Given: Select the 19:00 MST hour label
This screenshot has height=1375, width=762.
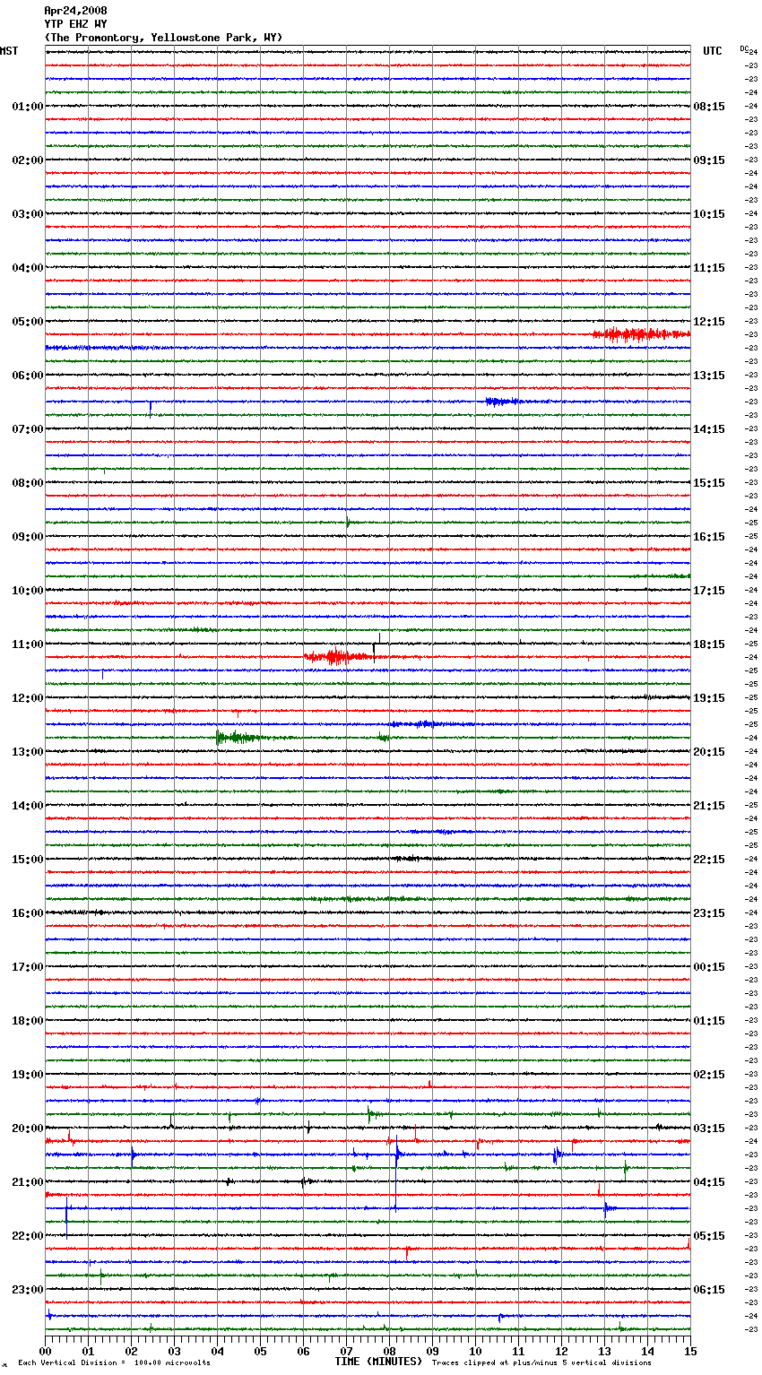Looking at the screenshot, I should 27,1075.
